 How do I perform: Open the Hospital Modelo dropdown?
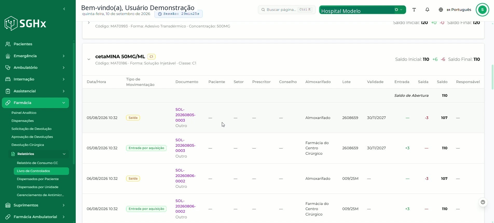coord(362,10)
